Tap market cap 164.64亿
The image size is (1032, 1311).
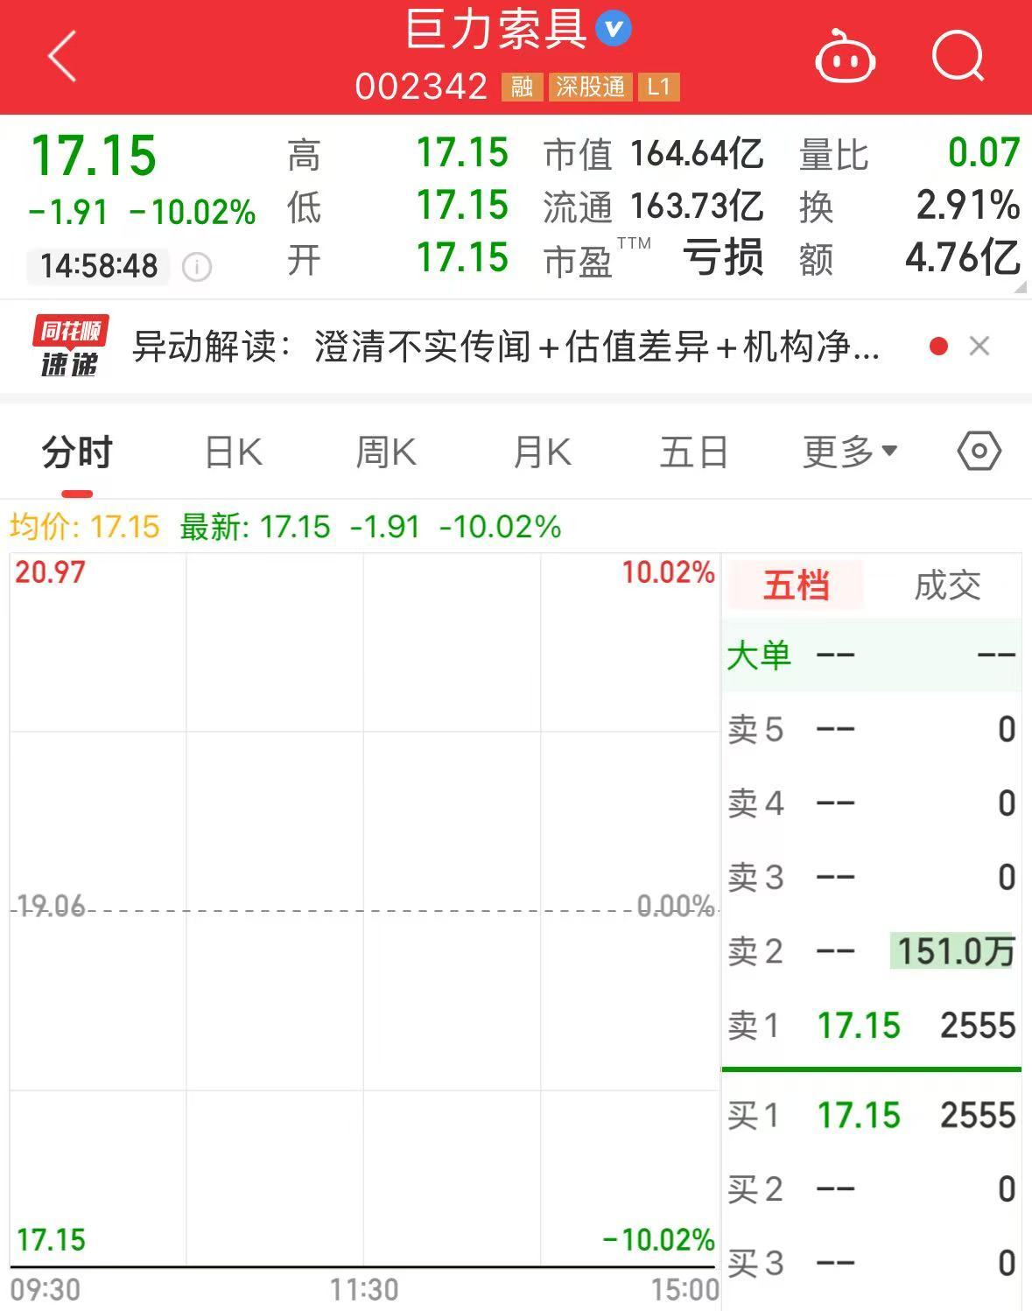coord(697,154)
